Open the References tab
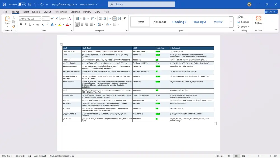 pyautogui.click(x=60, y=12)
